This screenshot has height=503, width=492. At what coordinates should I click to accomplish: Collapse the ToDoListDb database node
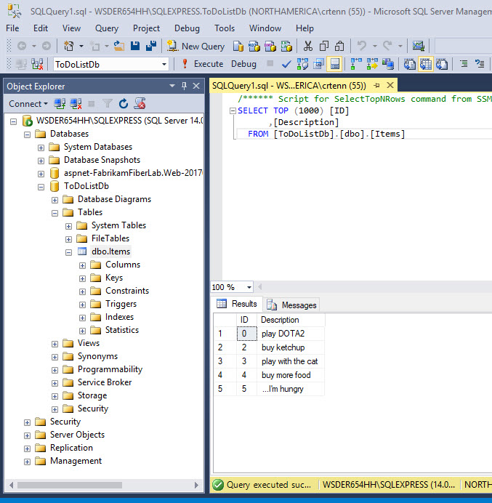click(x=41, y=186)
